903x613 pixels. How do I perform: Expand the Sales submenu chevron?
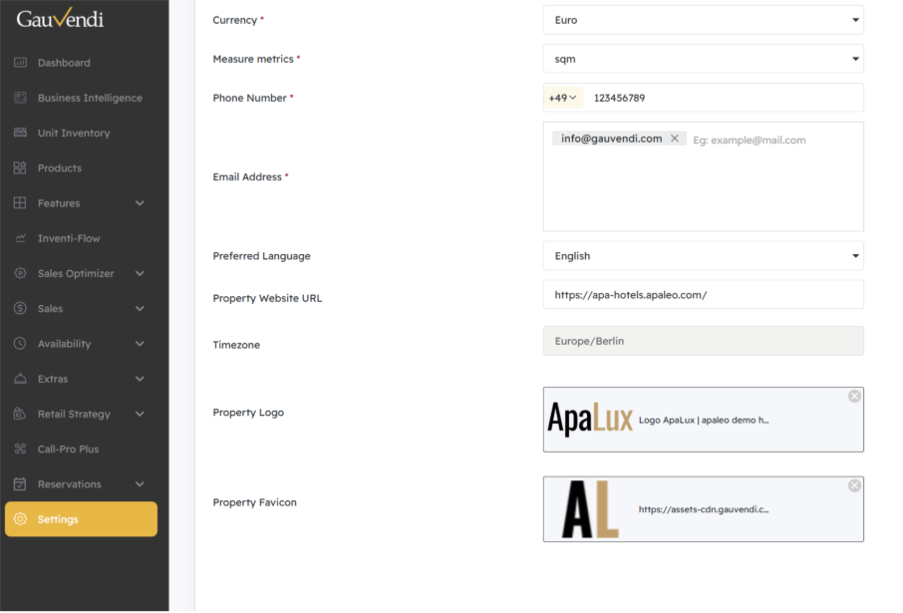click(x=140, y=308)
